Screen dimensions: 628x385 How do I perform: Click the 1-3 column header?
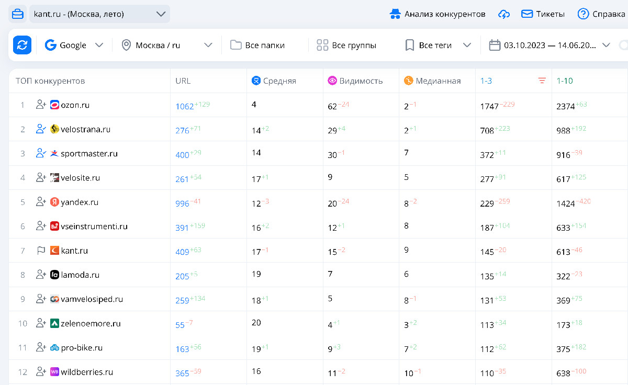(x=486, y=81)
